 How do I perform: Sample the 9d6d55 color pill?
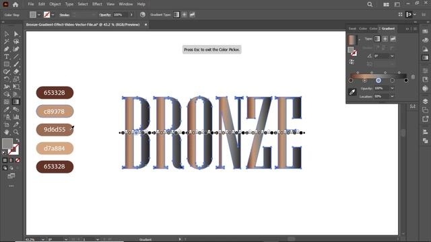tap(55, 130)
